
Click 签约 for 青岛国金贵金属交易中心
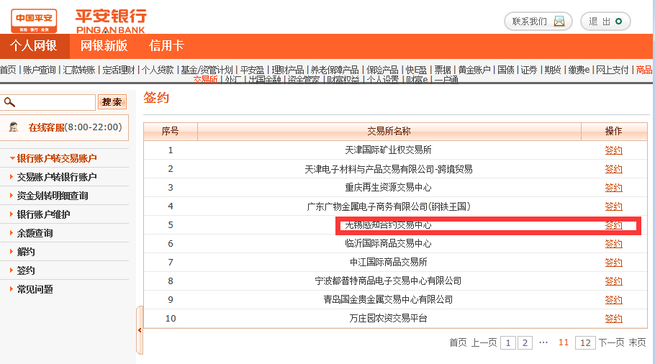pyautogui.click(x=614, y=300)
